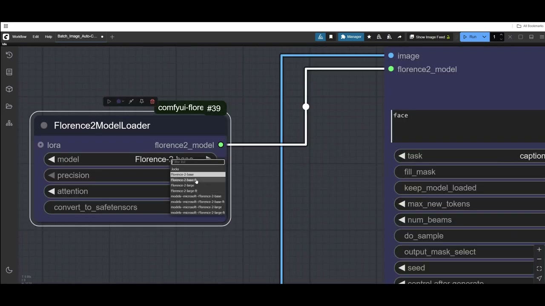545x306 pixels.
Task: Click left arrow on model widget
Action: click(52, 159)
